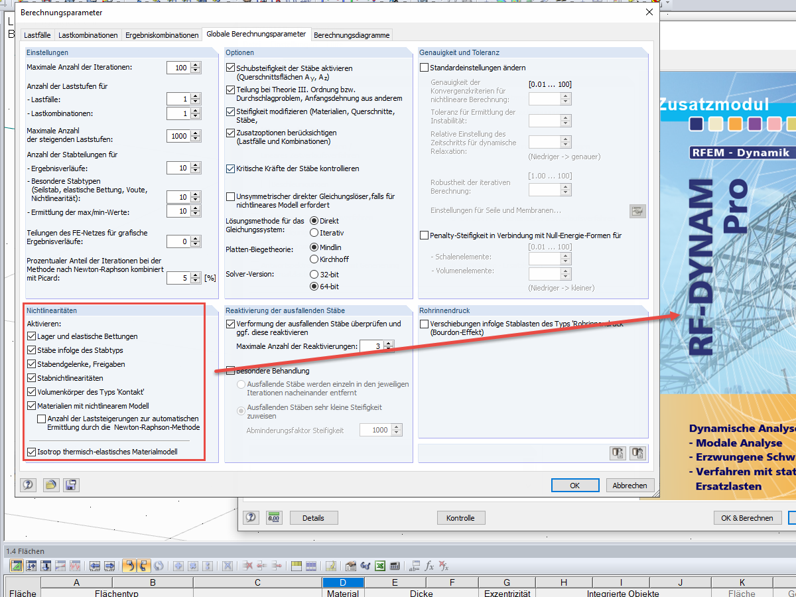Switch to the Lastfälle tab
The image size is (796, 597).
click(37, 34)
